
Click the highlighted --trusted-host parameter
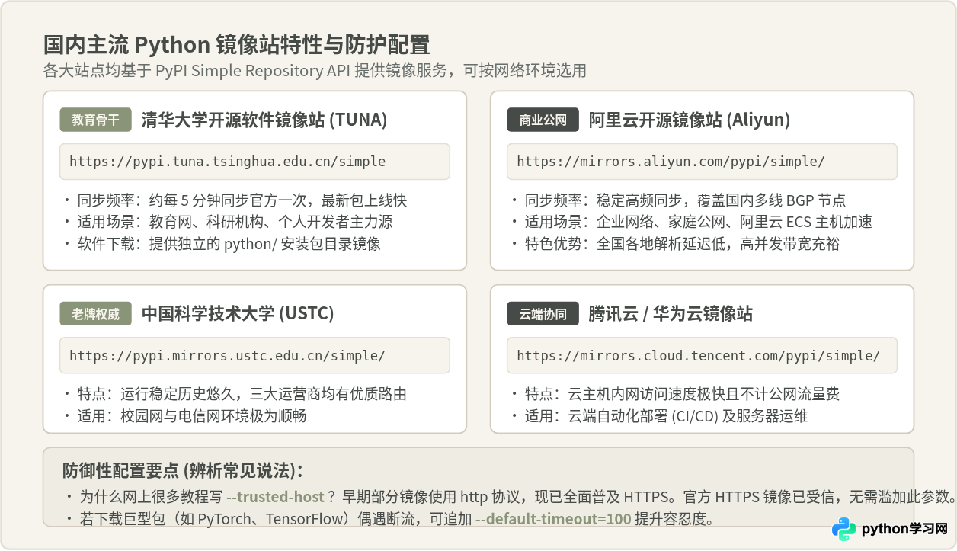point(276,497)
